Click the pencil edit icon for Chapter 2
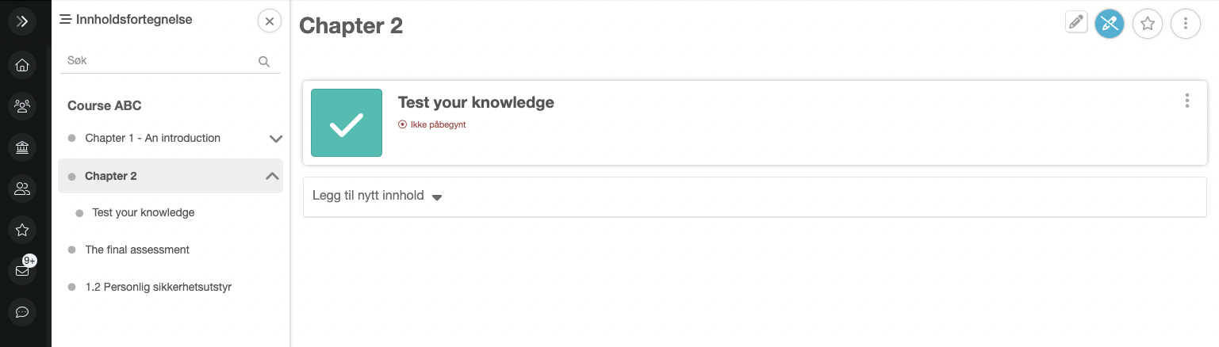 coord(1075,22)
